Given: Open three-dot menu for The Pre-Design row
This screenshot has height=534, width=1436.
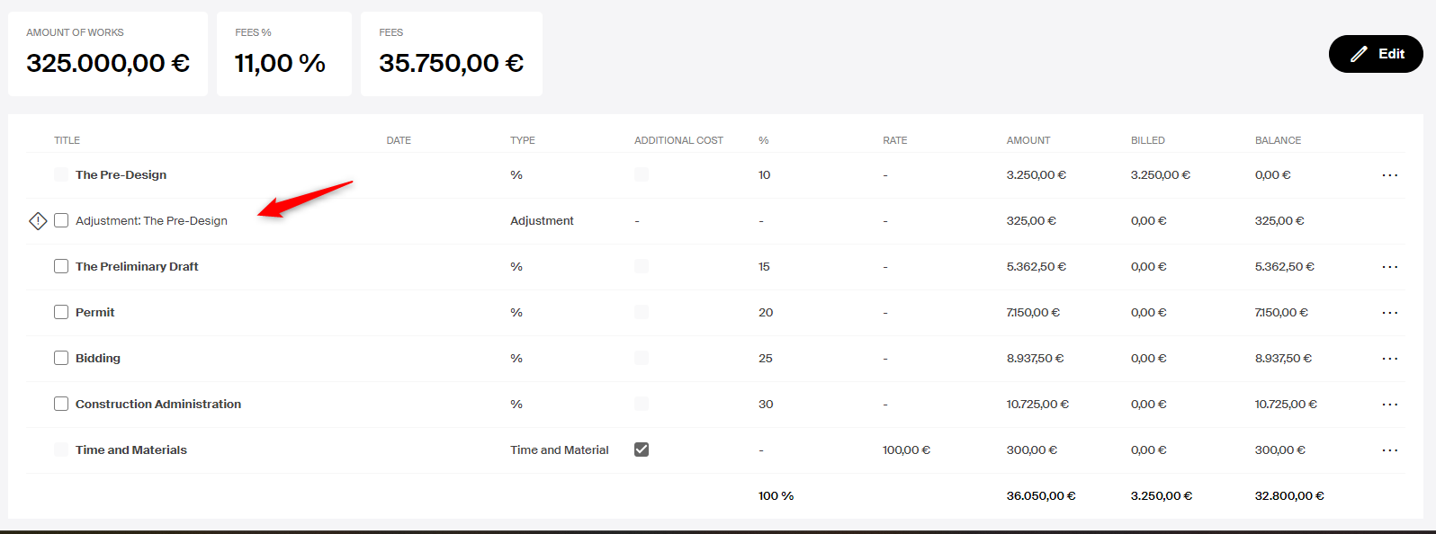Looking at the screenshot, I should 1389,175.
